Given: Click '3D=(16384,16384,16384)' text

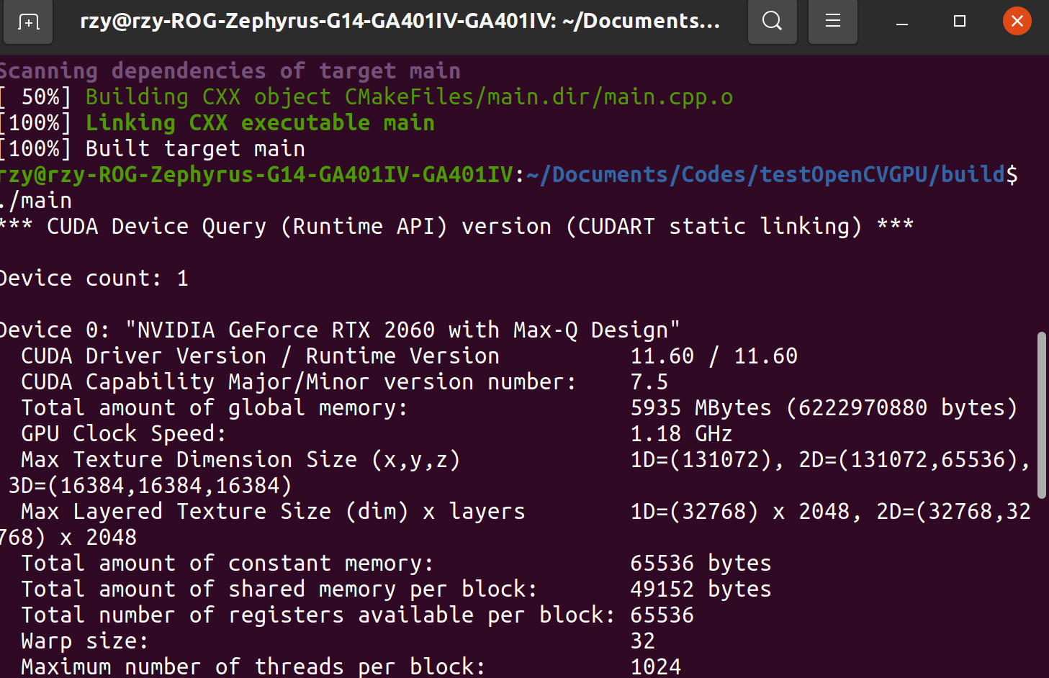Looking at the screenshot, I should [x=150, y=485].
